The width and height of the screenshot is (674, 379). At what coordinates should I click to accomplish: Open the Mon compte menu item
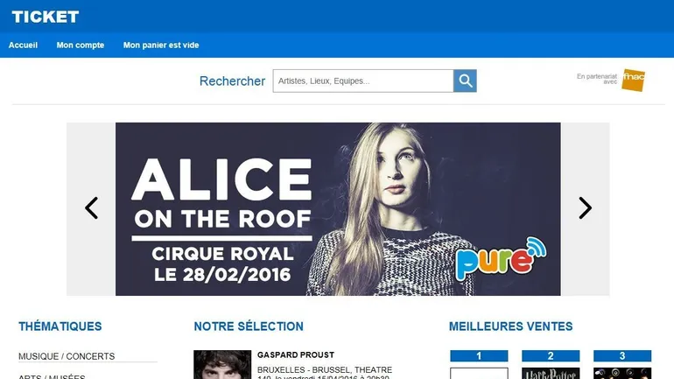click(81, 46)
